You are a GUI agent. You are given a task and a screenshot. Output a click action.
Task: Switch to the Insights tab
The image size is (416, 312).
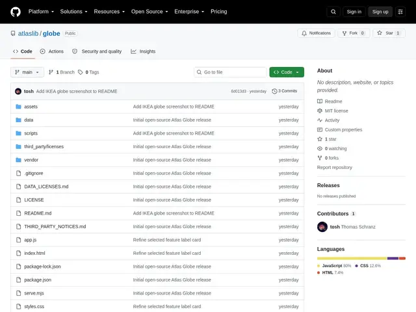click(x=143, y=51)
